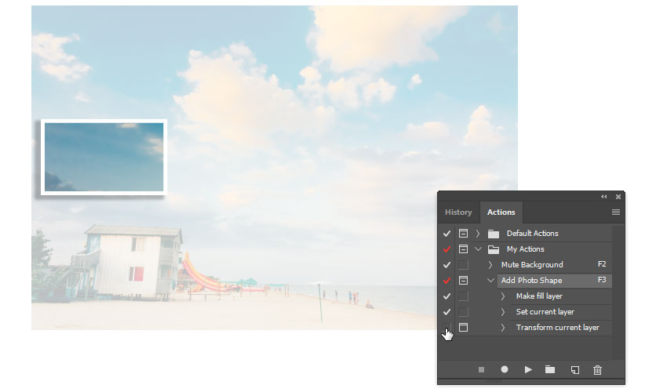The image size is (667, 392).
Task: Select the Transform current layer step
Action: [558, 328]
